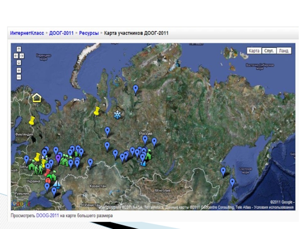Image resolution: width=306 pixels, height=229 pixels.
Task: Pan the map left with arrow
Action: [x=16, y=56]
